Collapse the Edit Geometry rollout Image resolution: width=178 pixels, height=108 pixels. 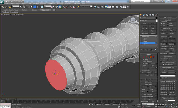coord(168,18)
